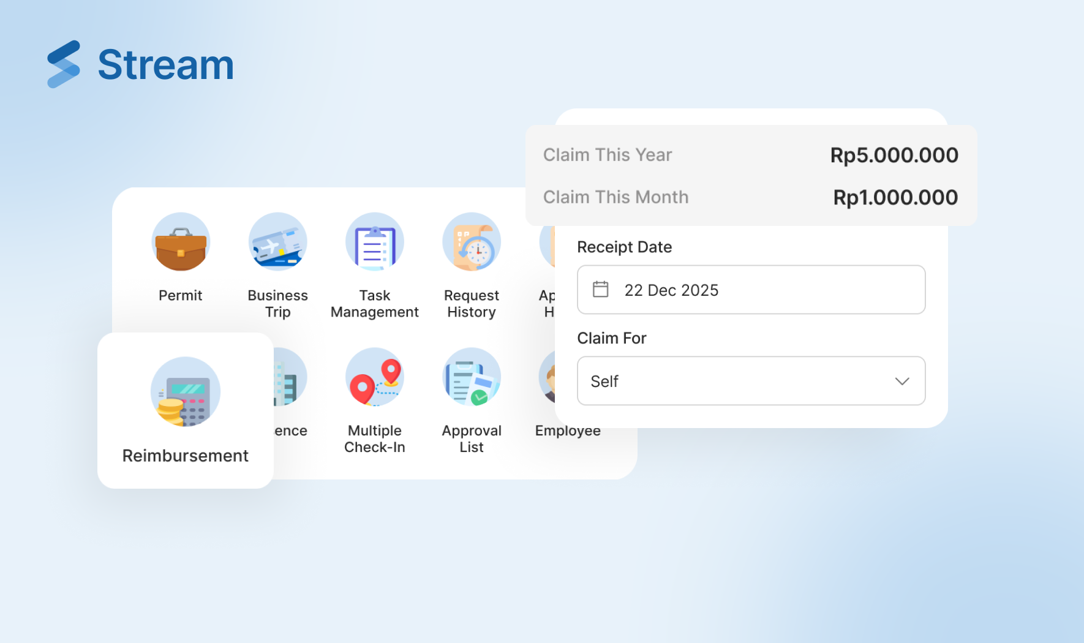
Task: Click the Stream brand name
Action: click(166, 65)
